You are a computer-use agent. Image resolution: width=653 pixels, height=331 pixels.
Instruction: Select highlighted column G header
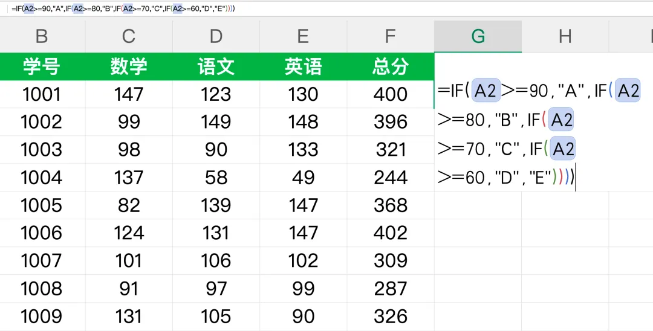pyautogui.click(x=478, y=37)
